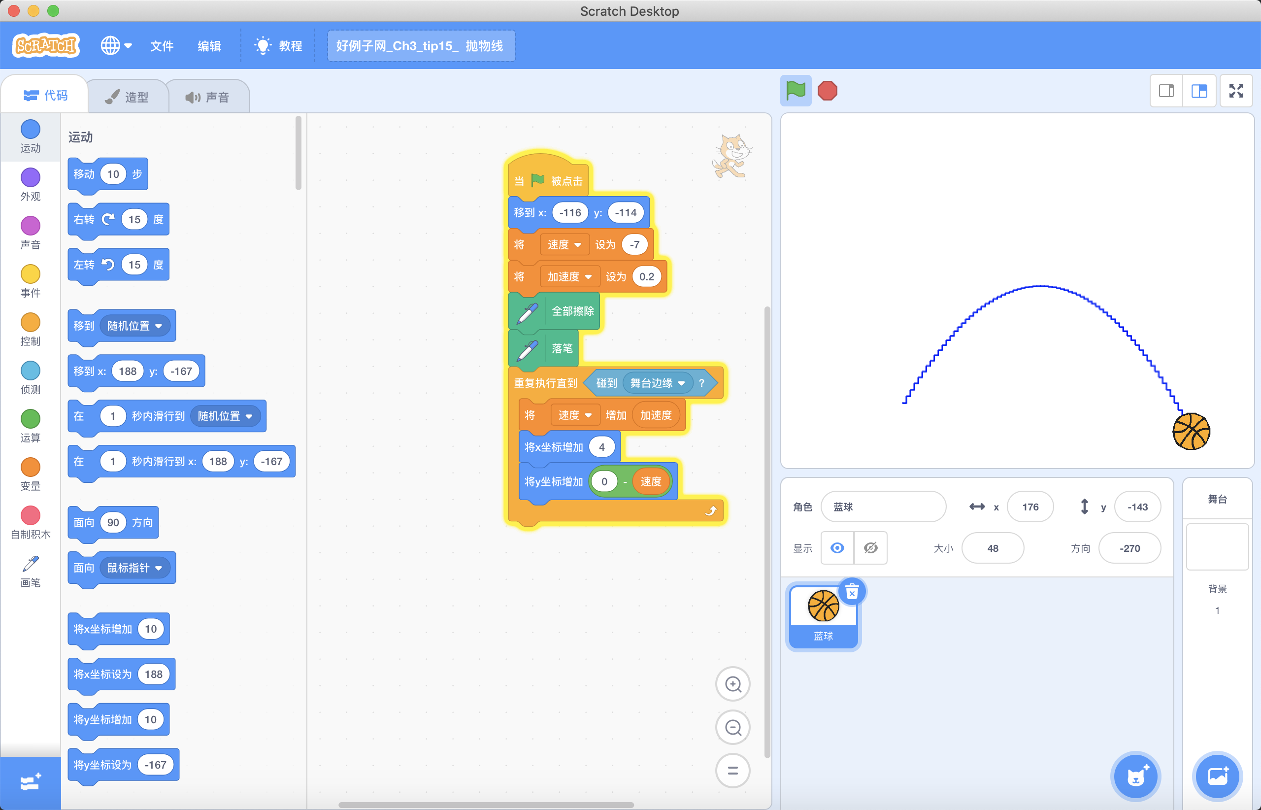
Task: Switch to small stage layout
Action: [1166, 91]
